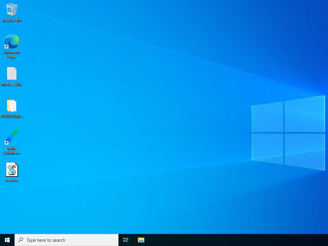The width and height of the screenshot is (328, 246).
Task: Select the Test.vbs script file icon
Action: point(11,170)
